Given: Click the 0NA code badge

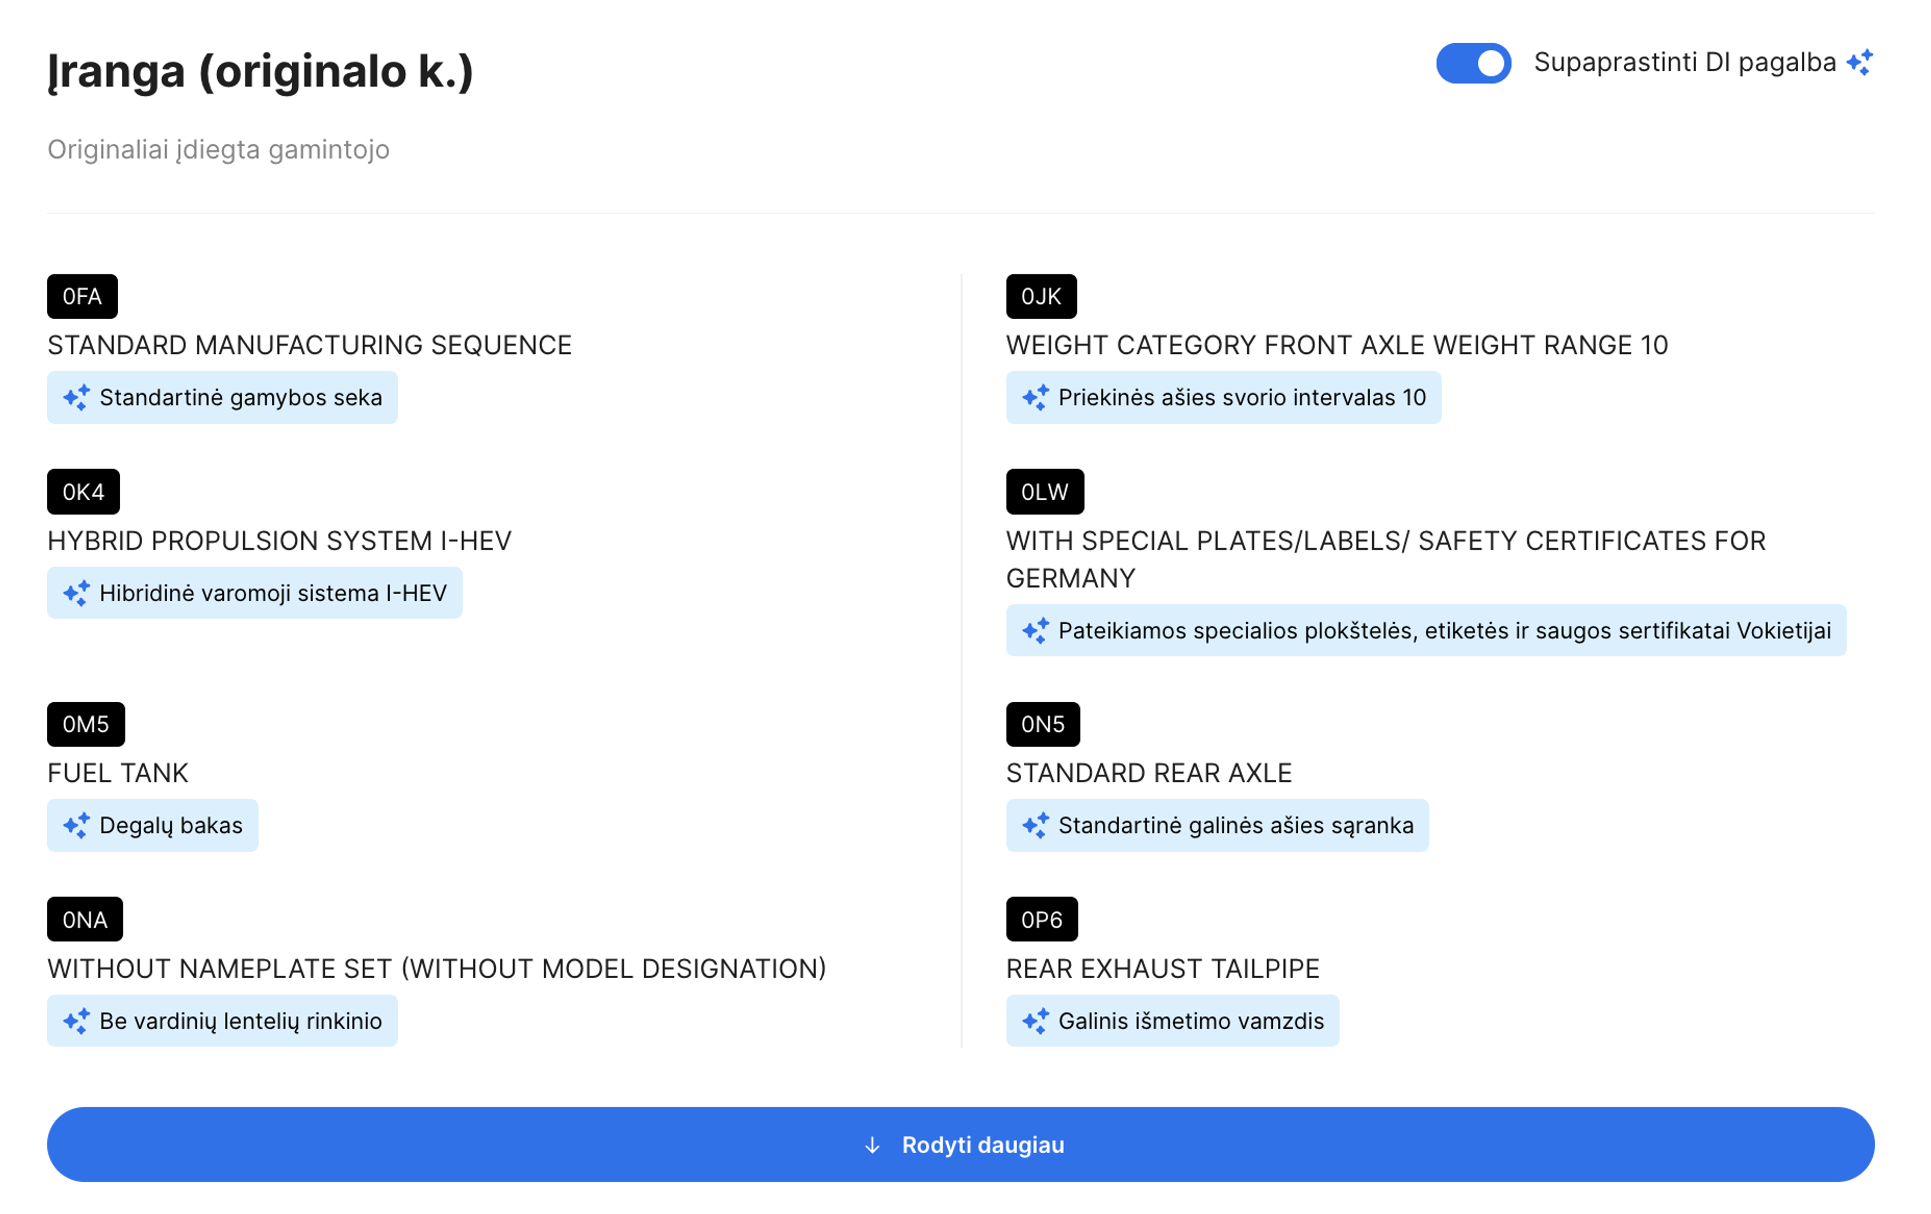Looking at the screenshot, I should (85, 920).
